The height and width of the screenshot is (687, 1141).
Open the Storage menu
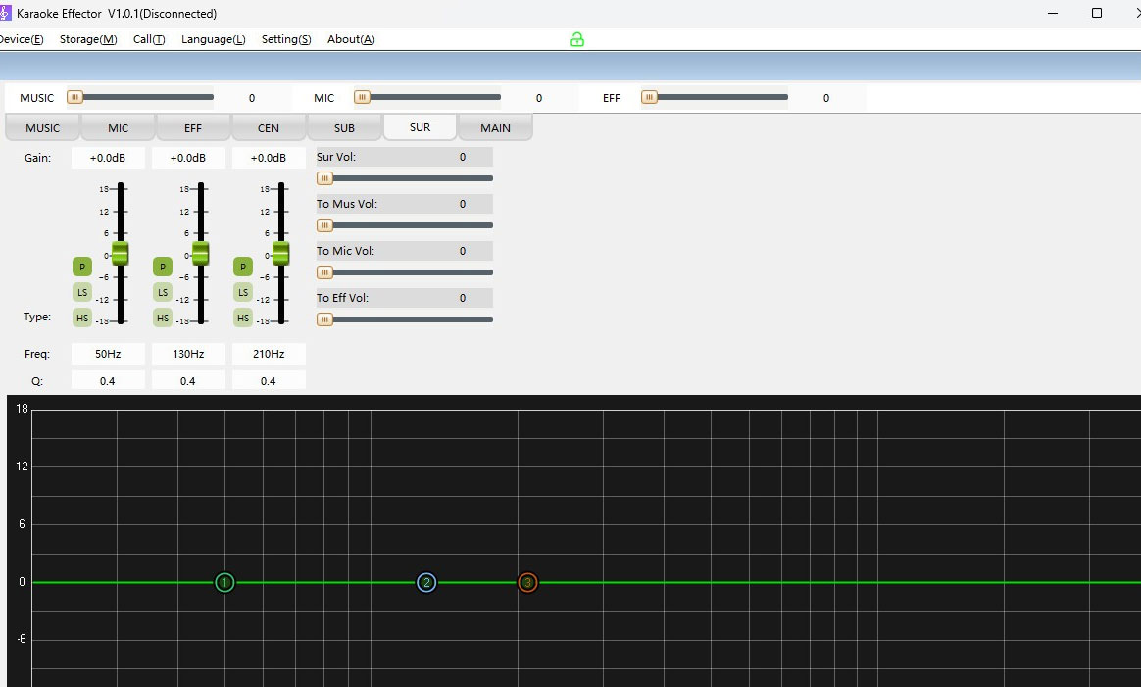[87, 39]
